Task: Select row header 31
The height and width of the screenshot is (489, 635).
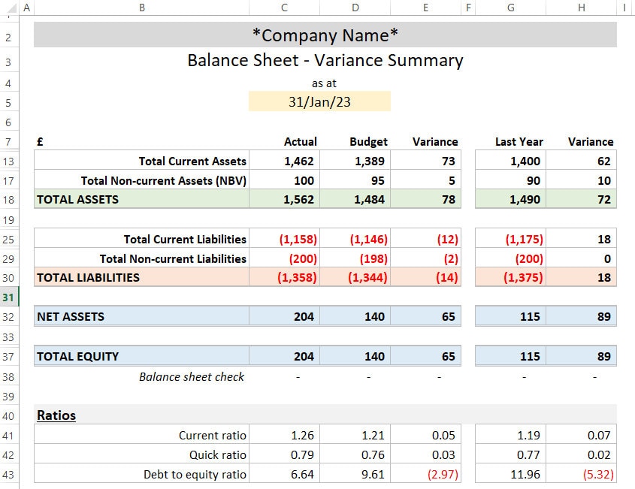Action: pos(11,297)
